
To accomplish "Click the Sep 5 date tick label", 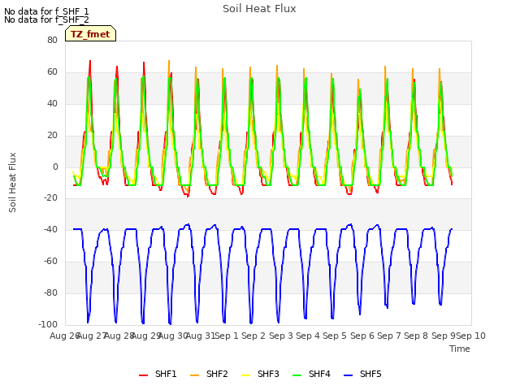I will coord(335,336).
